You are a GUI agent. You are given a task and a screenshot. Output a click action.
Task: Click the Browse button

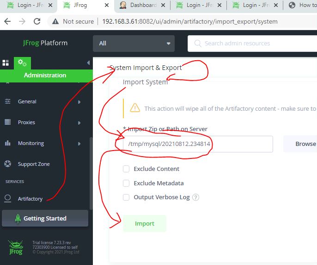[303, 144]
